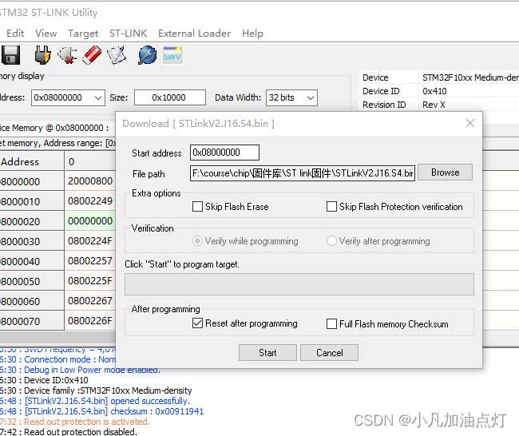This screenshot has height=436, width=519.
Task: Close the Download dialog
Action: tap(470, 123)
